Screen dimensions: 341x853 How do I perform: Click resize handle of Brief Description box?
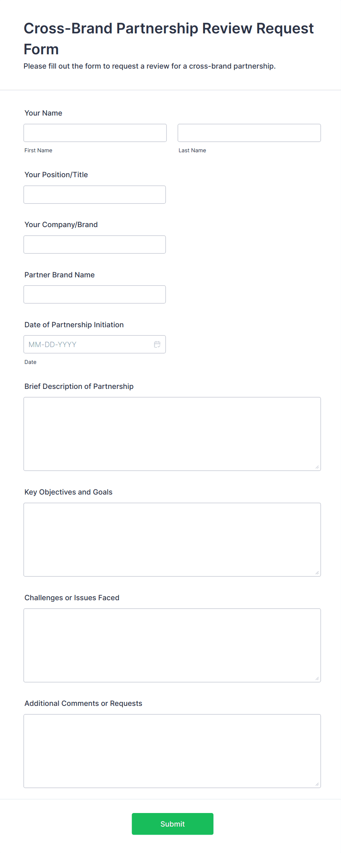[x=317, y=467]
